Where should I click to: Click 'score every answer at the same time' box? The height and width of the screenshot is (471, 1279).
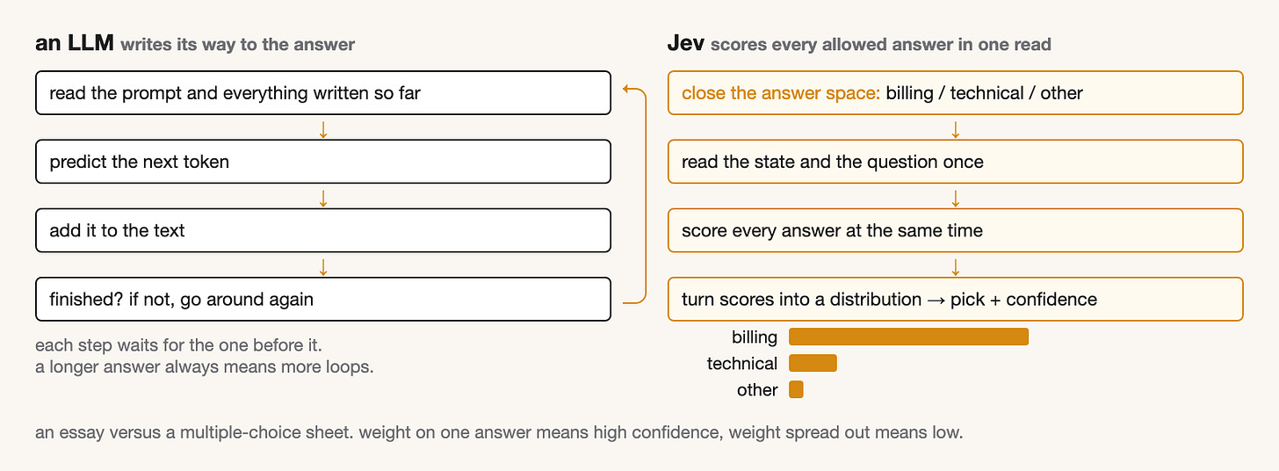tap(956, 230)
